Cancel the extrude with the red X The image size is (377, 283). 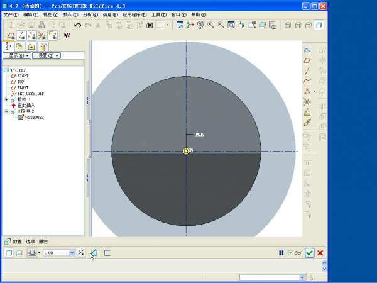coord(320,253)
